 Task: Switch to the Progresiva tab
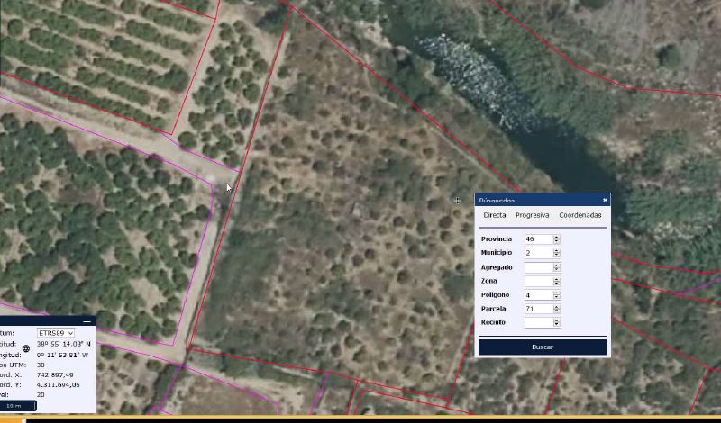coord(532,215)
